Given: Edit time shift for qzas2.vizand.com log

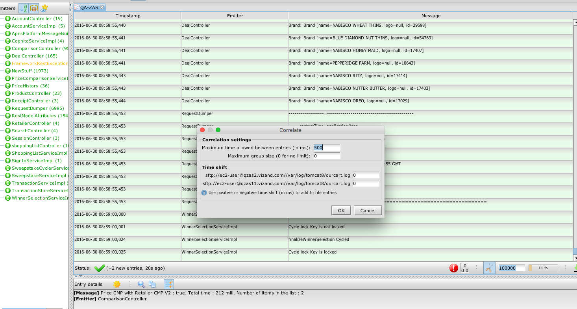Looking at the screenshot, I should pos(366,175).
